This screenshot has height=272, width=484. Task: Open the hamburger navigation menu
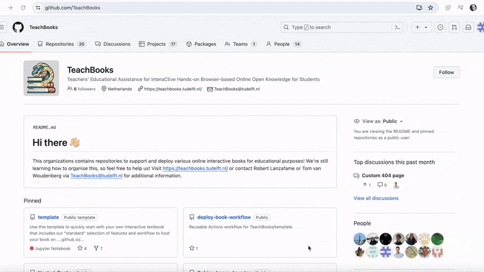click(x=2, y=27)
